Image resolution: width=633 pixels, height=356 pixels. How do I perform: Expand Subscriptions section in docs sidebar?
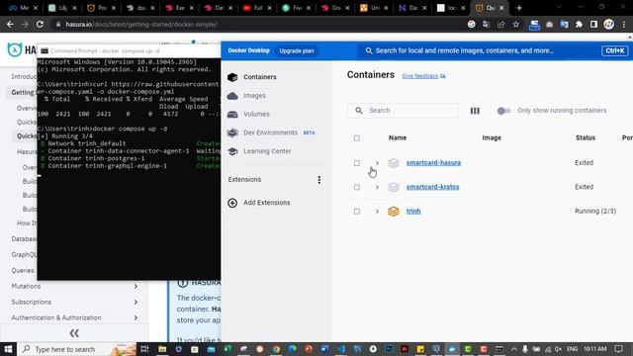click(x=136, y=302)
